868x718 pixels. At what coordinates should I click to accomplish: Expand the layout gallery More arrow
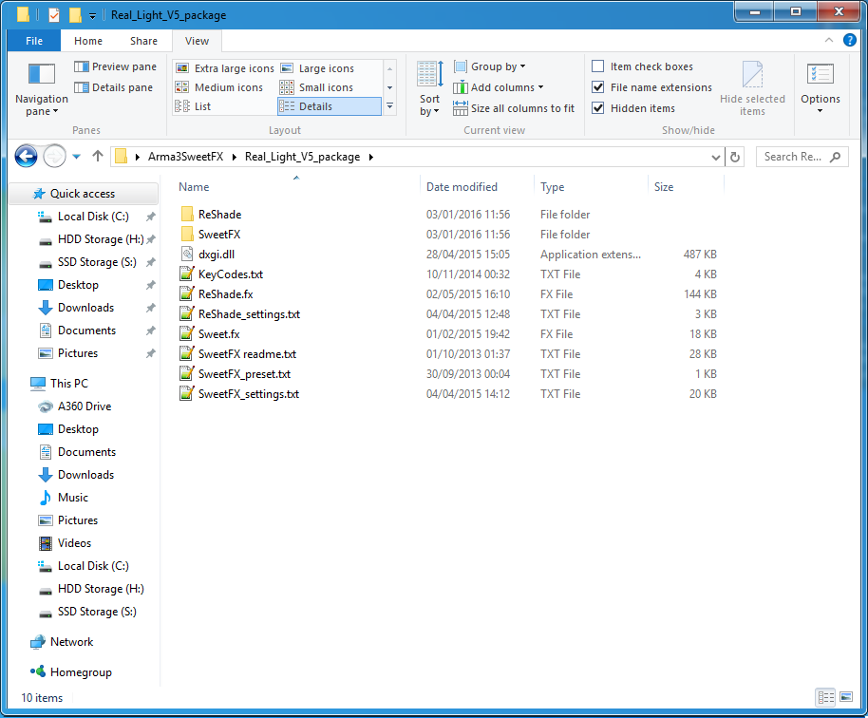[389, 105]
